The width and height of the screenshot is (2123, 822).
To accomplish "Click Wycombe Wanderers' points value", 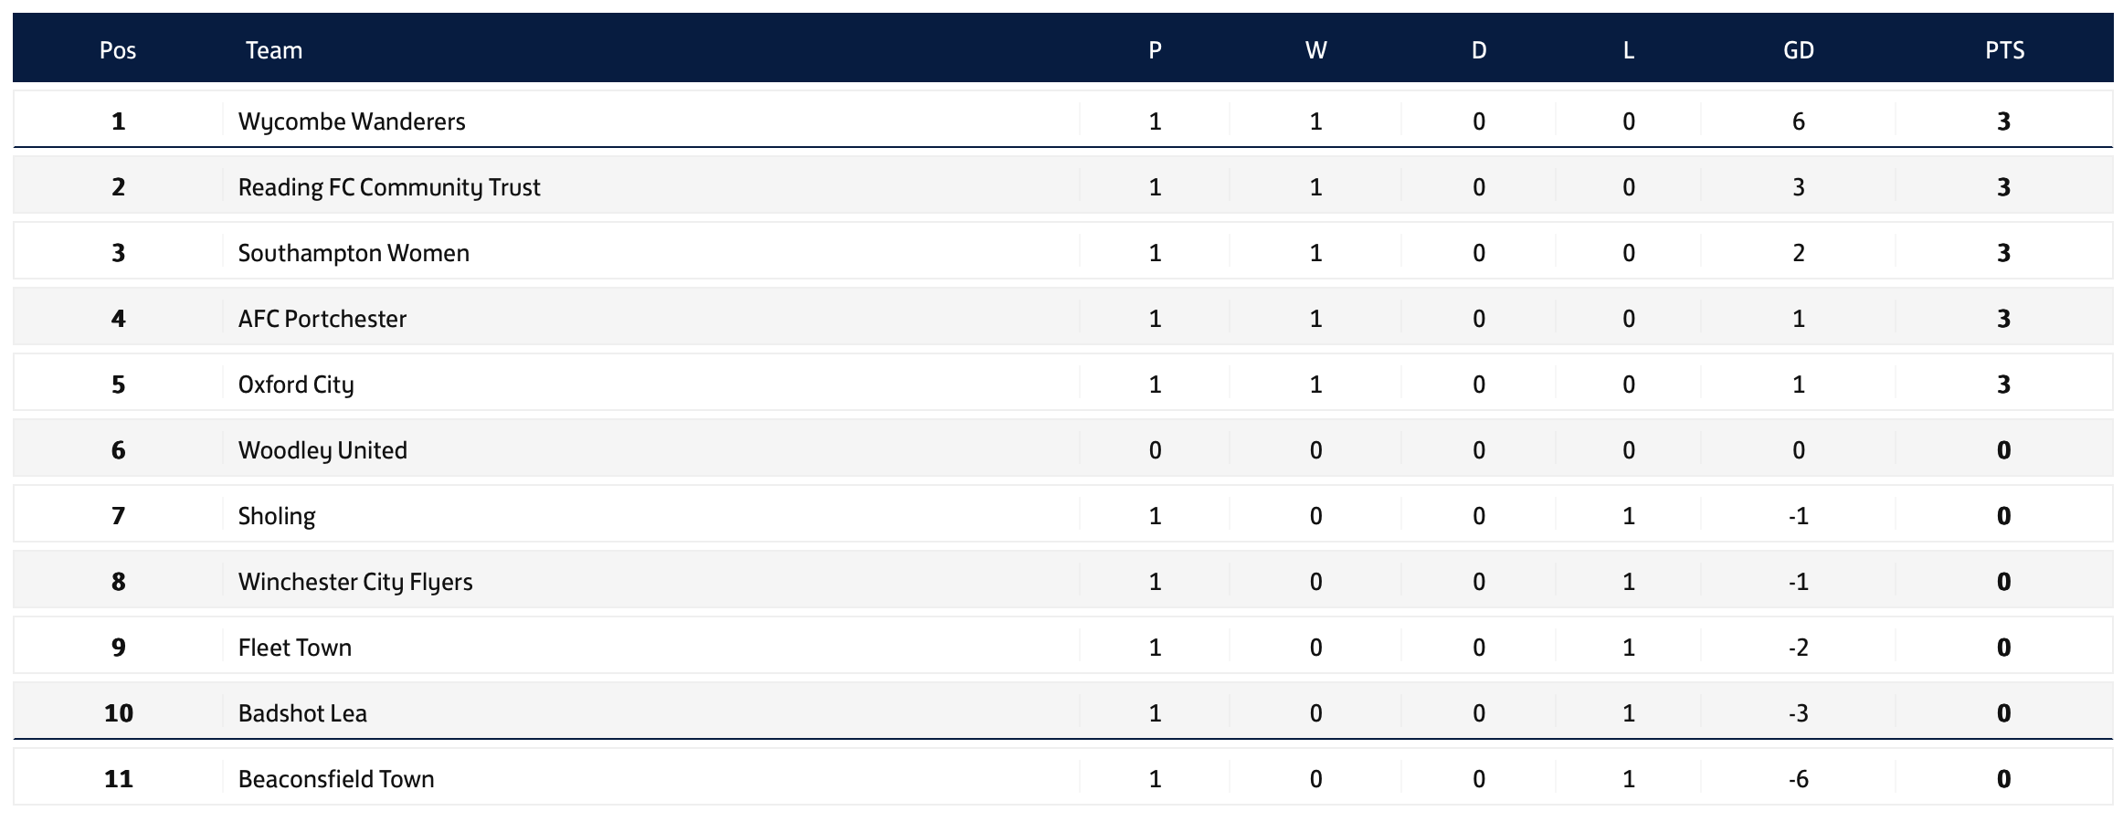I will (2003, 121).
